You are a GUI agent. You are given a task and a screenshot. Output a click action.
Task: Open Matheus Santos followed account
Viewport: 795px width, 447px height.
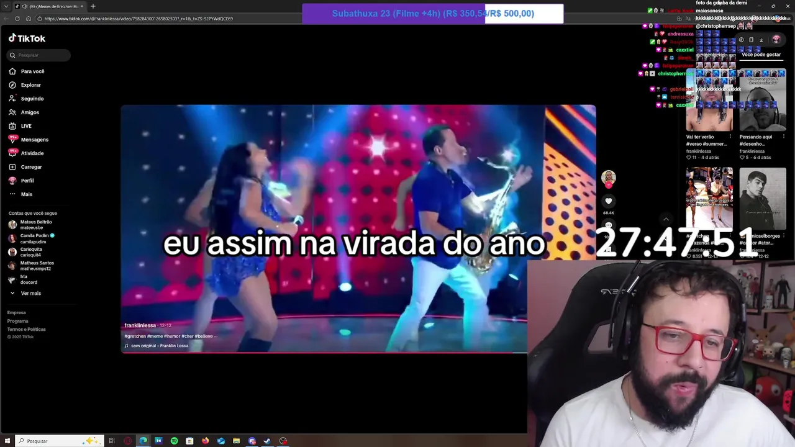click(31, 266)
